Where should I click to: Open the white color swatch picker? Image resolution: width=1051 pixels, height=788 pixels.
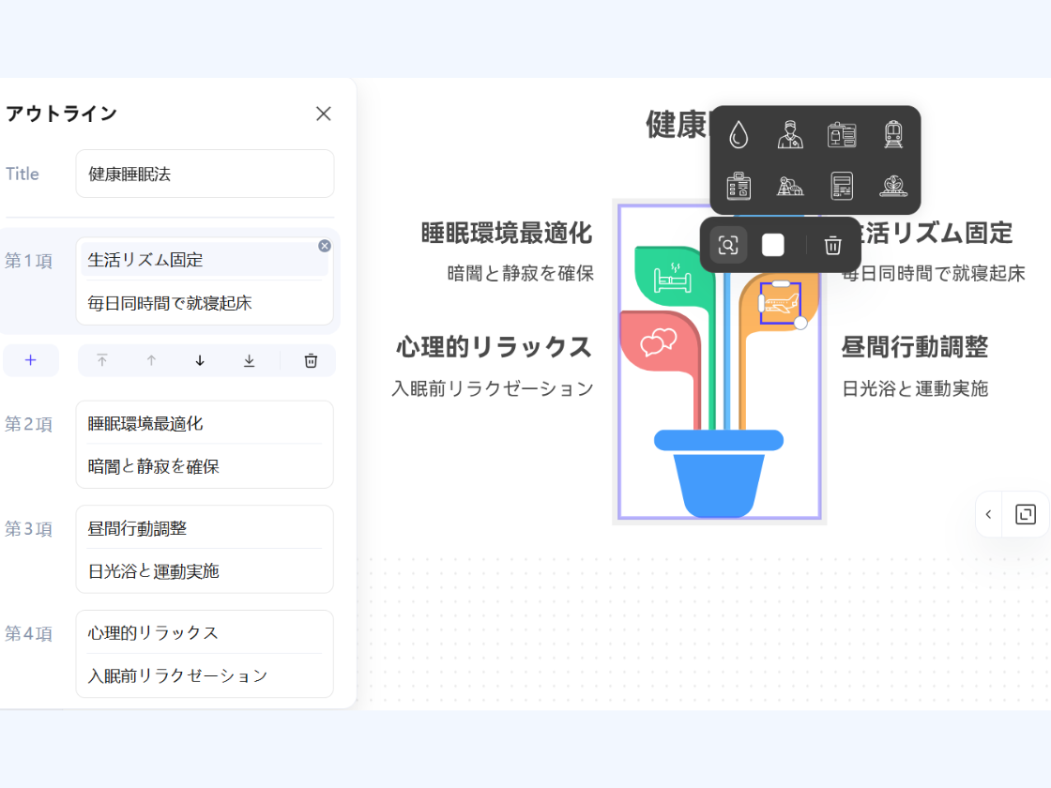pyautogui.click(x=773, y=244)
